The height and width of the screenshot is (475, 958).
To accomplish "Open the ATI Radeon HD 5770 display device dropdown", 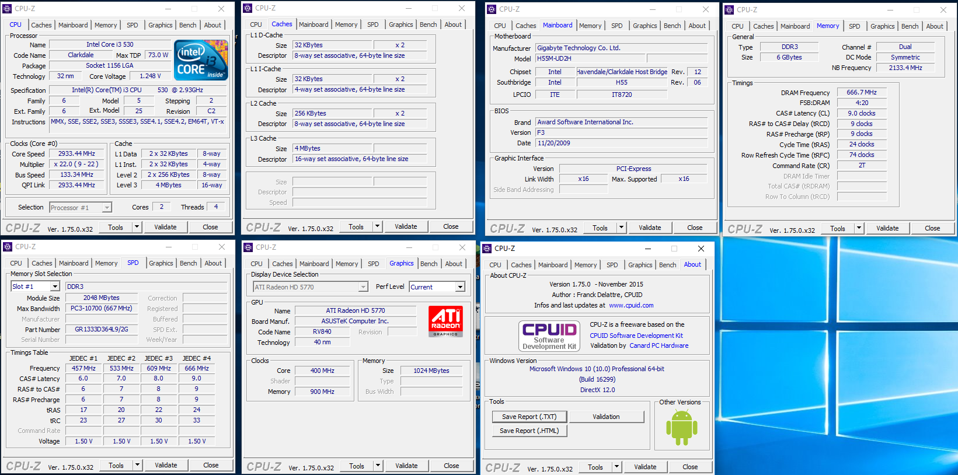I will point(363,287).
